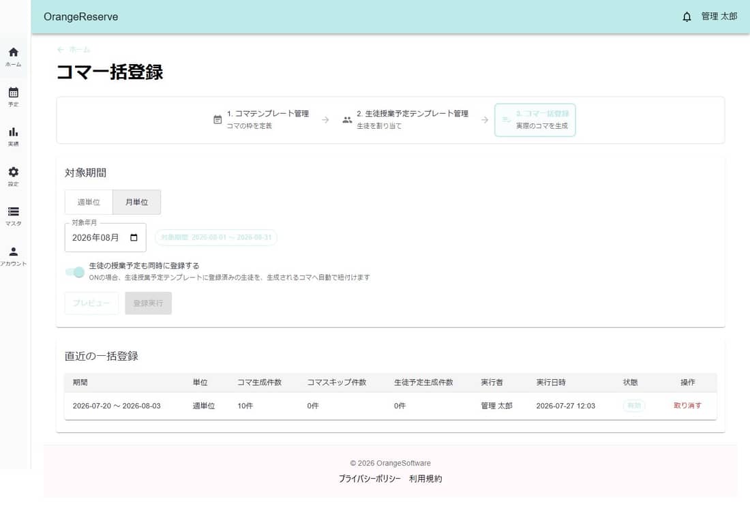Click the cell 2026-07-20 ～ 2026-08-03
The image size is (750, 510).
coord(117,406)
